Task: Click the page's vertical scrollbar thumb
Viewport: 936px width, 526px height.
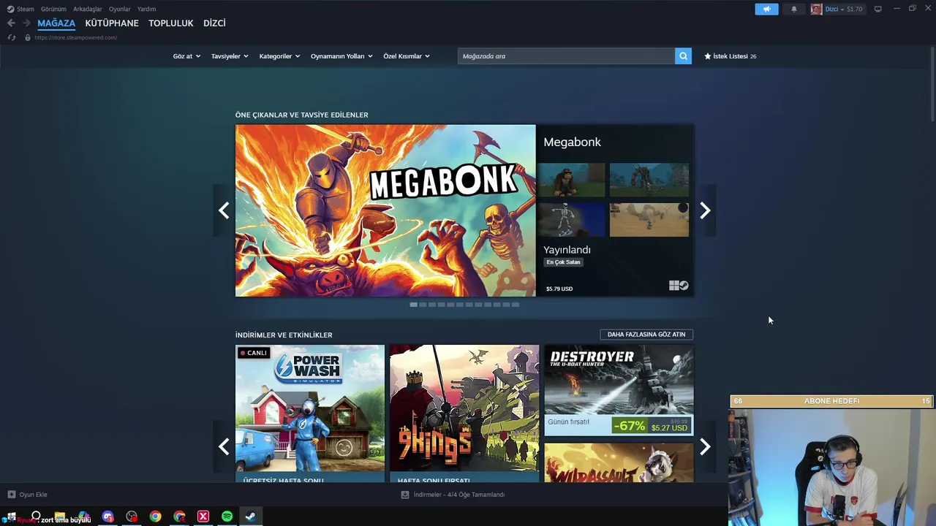Action: click(x=932, y=84)
